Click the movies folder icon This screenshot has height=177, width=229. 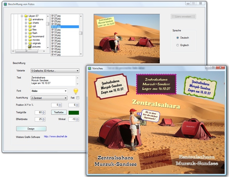(29, 40)
